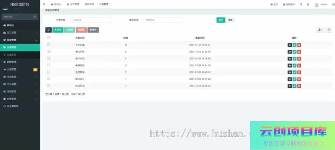Click green edit icon in weight 5 row

(x=294, y=59)
